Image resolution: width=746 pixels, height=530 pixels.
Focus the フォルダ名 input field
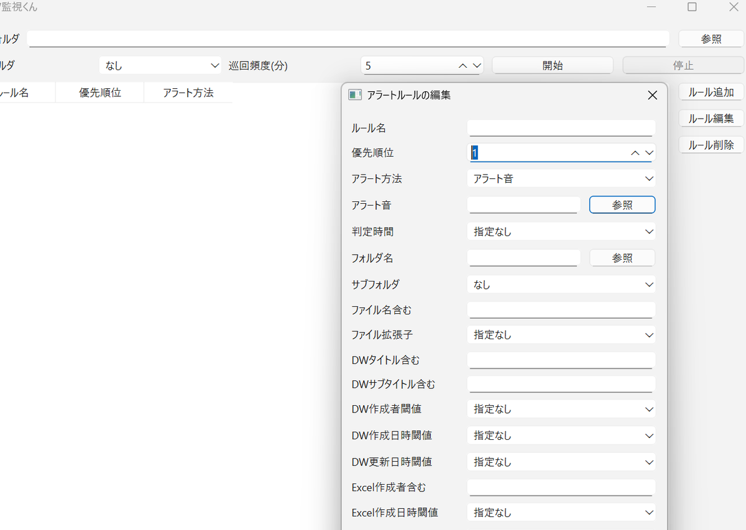pyautogui.click(x=523, y=258)
